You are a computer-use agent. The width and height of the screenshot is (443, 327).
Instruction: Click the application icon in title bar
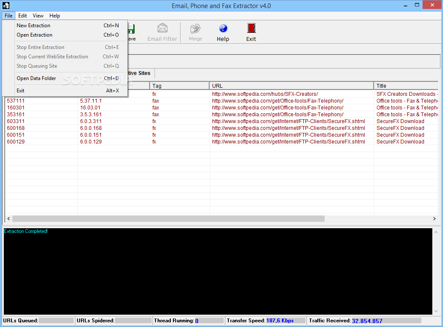tap(6, 6)
